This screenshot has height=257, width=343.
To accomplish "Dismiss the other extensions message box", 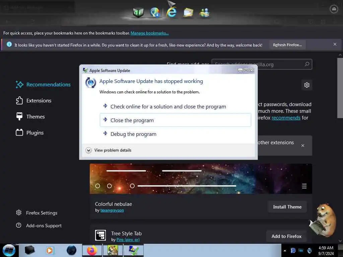I will click(303, 146).
